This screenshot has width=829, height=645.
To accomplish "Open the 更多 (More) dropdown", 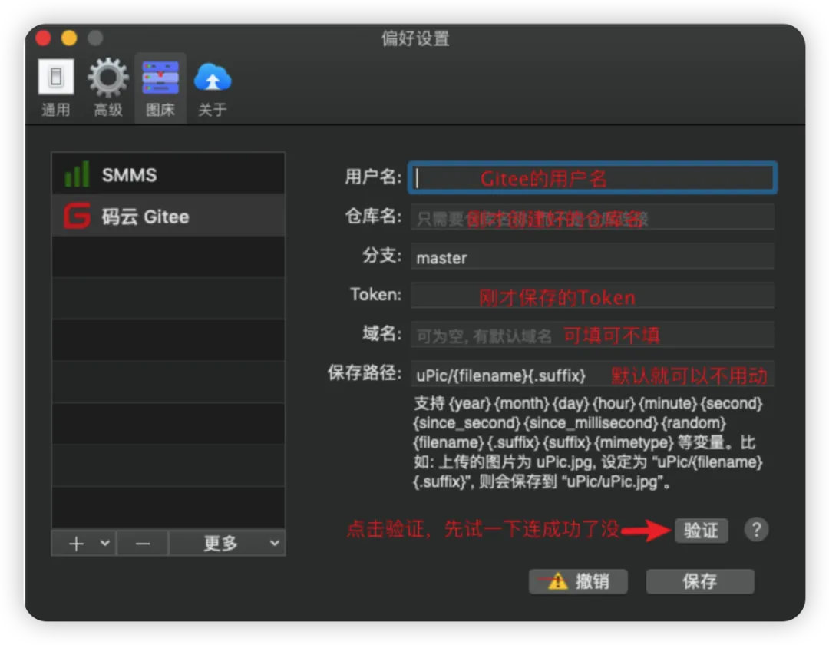I will pos(227,544).
